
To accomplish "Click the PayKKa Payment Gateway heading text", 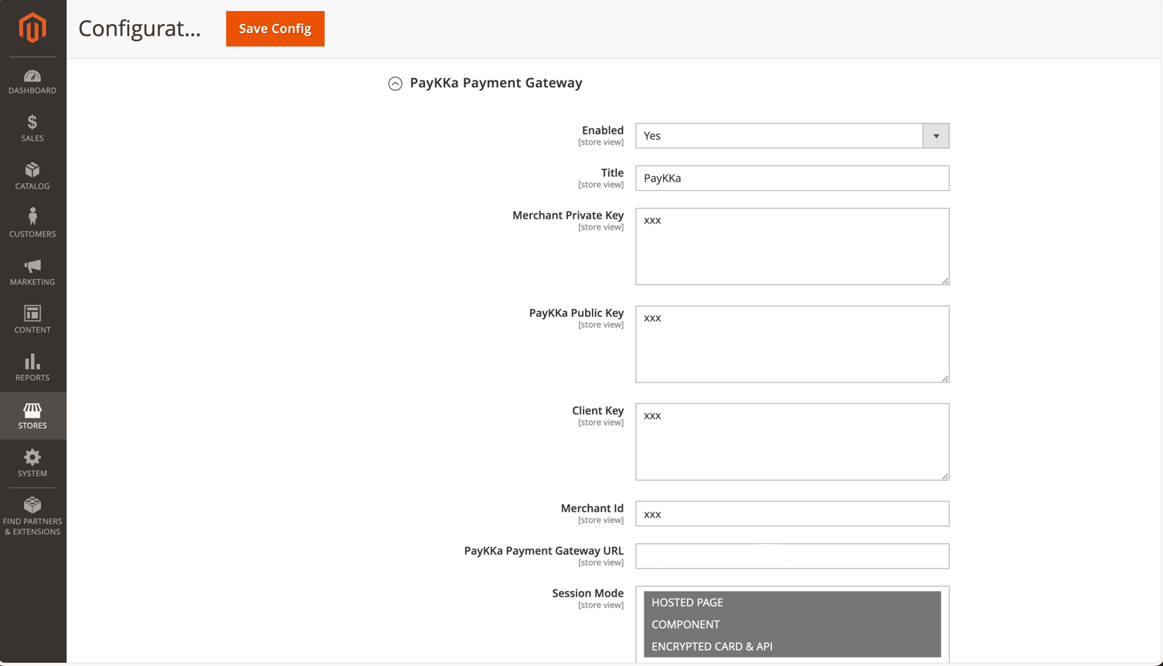I will pos(496,83).
